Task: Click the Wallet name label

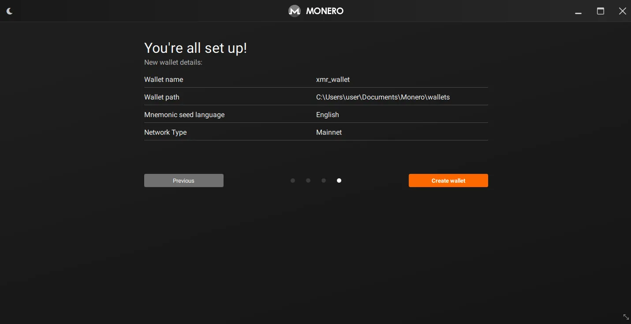Action: [164, 80]
